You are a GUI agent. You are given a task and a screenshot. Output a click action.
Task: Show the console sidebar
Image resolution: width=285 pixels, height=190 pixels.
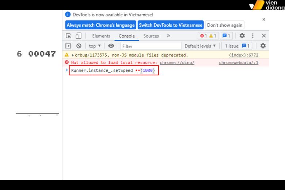[68, 46]
